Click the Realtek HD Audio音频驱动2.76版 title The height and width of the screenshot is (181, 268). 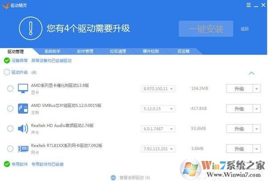[62, 125]
